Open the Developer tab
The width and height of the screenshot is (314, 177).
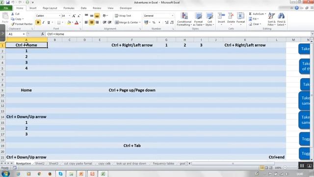click(x=126, y=8)
